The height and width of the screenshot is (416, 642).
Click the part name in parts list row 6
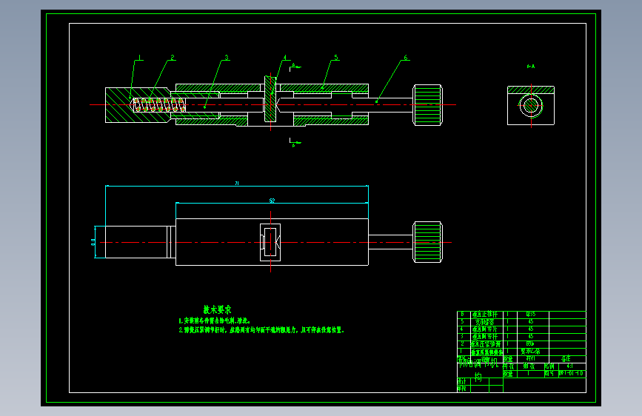(485, 315)
